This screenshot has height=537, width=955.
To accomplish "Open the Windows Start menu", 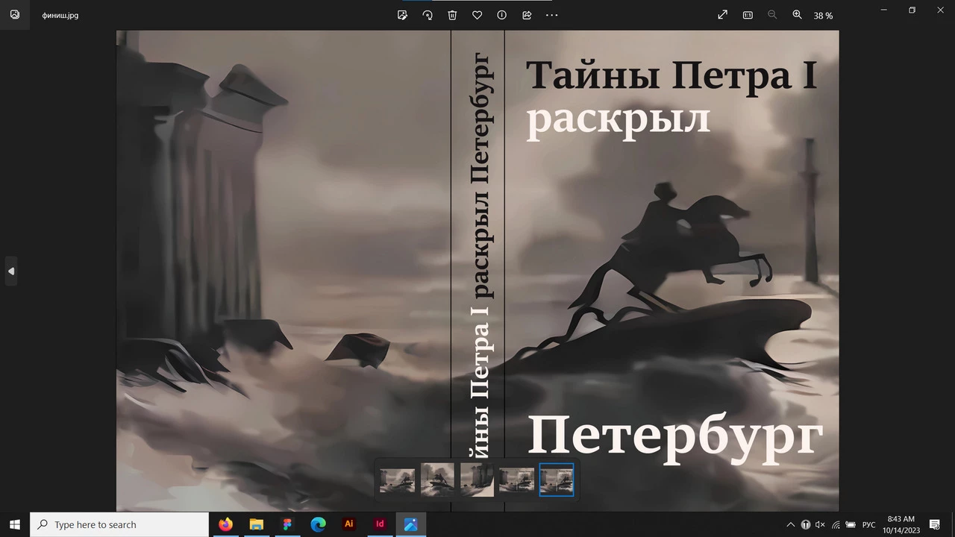I will (x=15, y=524).
